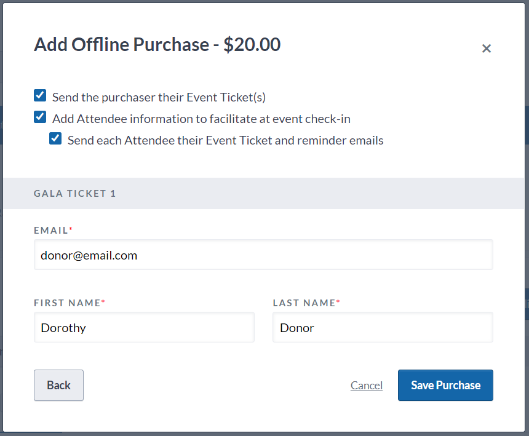Viewport: 529px width, 436px height.
Task: Click the "Add Attendee information to facilitate" label text
Action: (201, 119)
